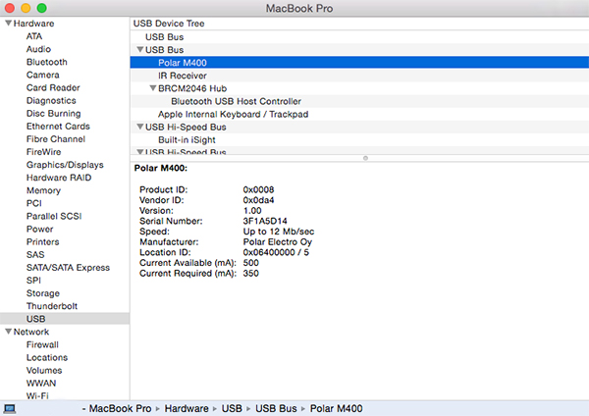The height and width of the screenshot is (416, 589).
Task: Collapse the expanded USB Bus triangle
Action: 139,50
